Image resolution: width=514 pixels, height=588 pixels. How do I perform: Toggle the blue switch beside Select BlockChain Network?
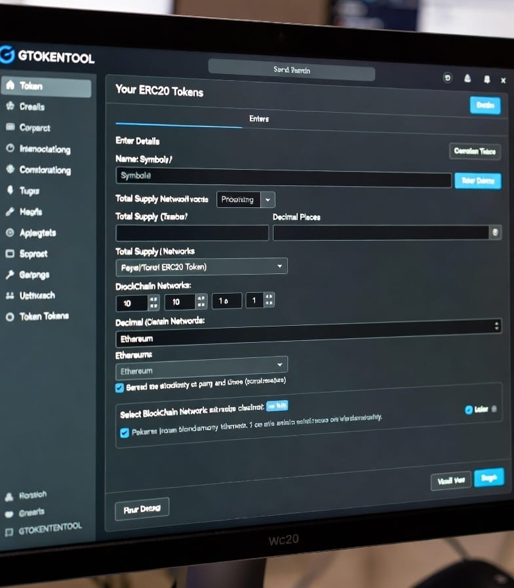coord(277,406)
